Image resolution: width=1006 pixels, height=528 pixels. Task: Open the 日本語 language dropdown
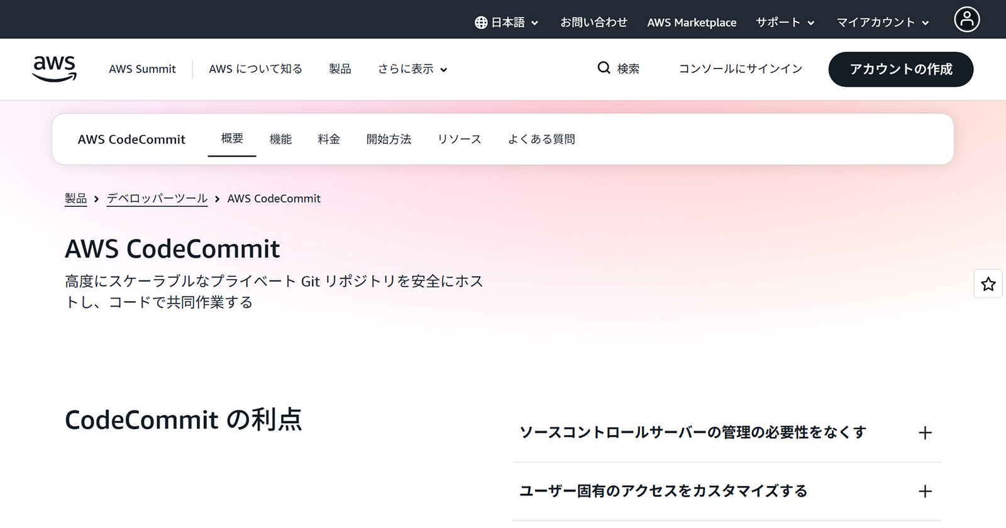pos(507,23)
